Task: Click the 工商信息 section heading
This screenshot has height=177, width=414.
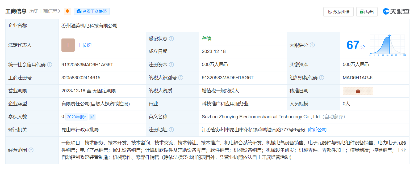Action: 16,11
